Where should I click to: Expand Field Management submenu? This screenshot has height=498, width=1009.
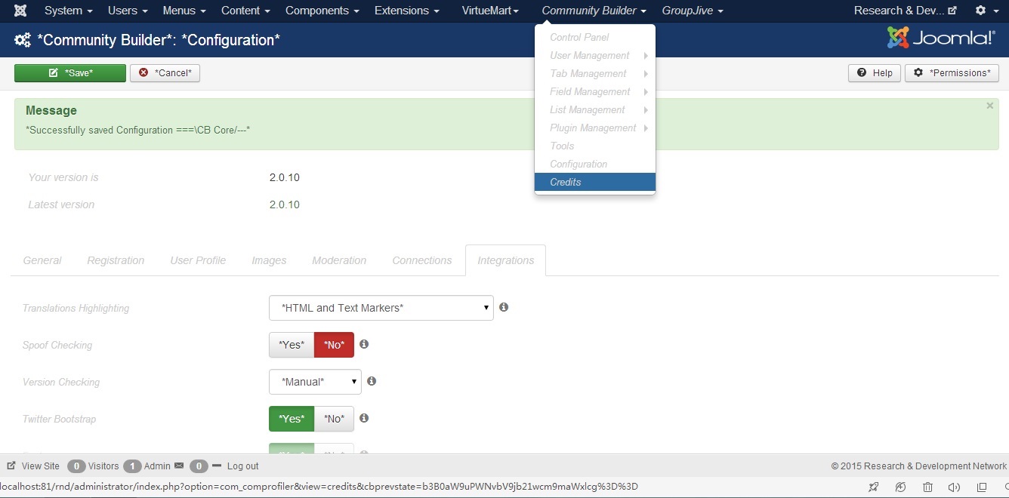595,91
